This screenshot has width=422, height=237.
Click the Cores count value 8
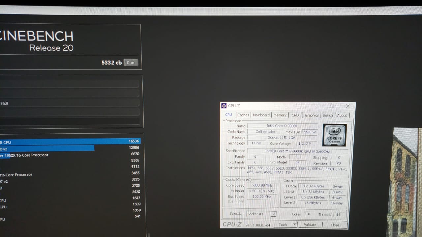[309, 214]
